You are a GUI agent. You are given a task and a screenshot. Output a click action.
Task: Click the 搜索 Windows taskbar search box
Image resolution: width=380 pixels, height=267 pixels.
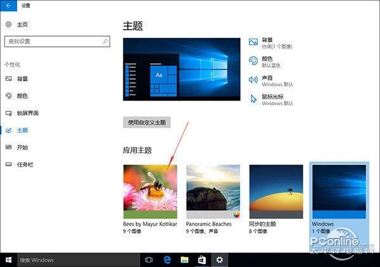[79, 260]
